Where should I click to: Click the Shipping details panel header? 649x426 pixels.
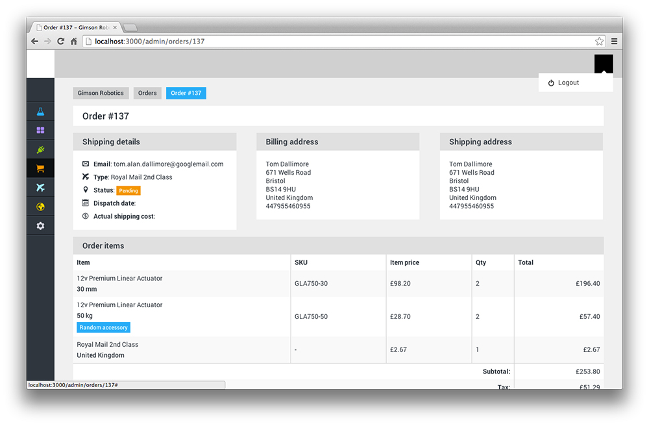[155, 142]
